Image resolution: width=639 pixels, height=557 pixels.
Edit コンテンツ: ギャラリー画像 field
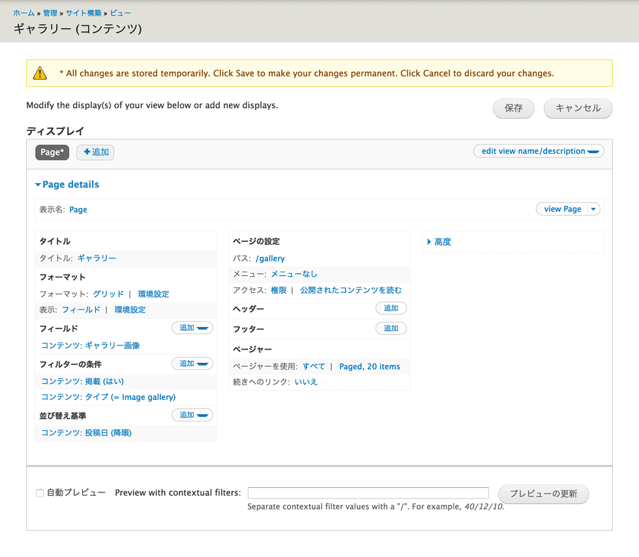(91, 346)
